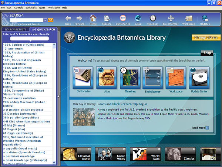Open the Lewis and Clark history thumbnail
The height and width of the screenshot is (167, 222).
[x=84, y=117]
